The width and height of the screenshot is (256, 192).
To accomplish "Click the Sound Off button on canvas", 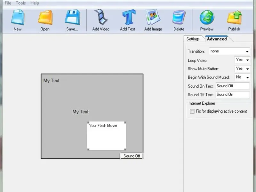I will (x=132, y=156).
